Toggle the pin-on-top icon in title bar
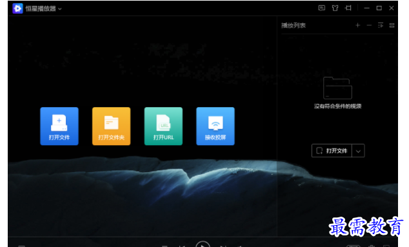Image resolution: width=409 pixels, height=247 pixels. pyautogui.click(x=348, y=8)
